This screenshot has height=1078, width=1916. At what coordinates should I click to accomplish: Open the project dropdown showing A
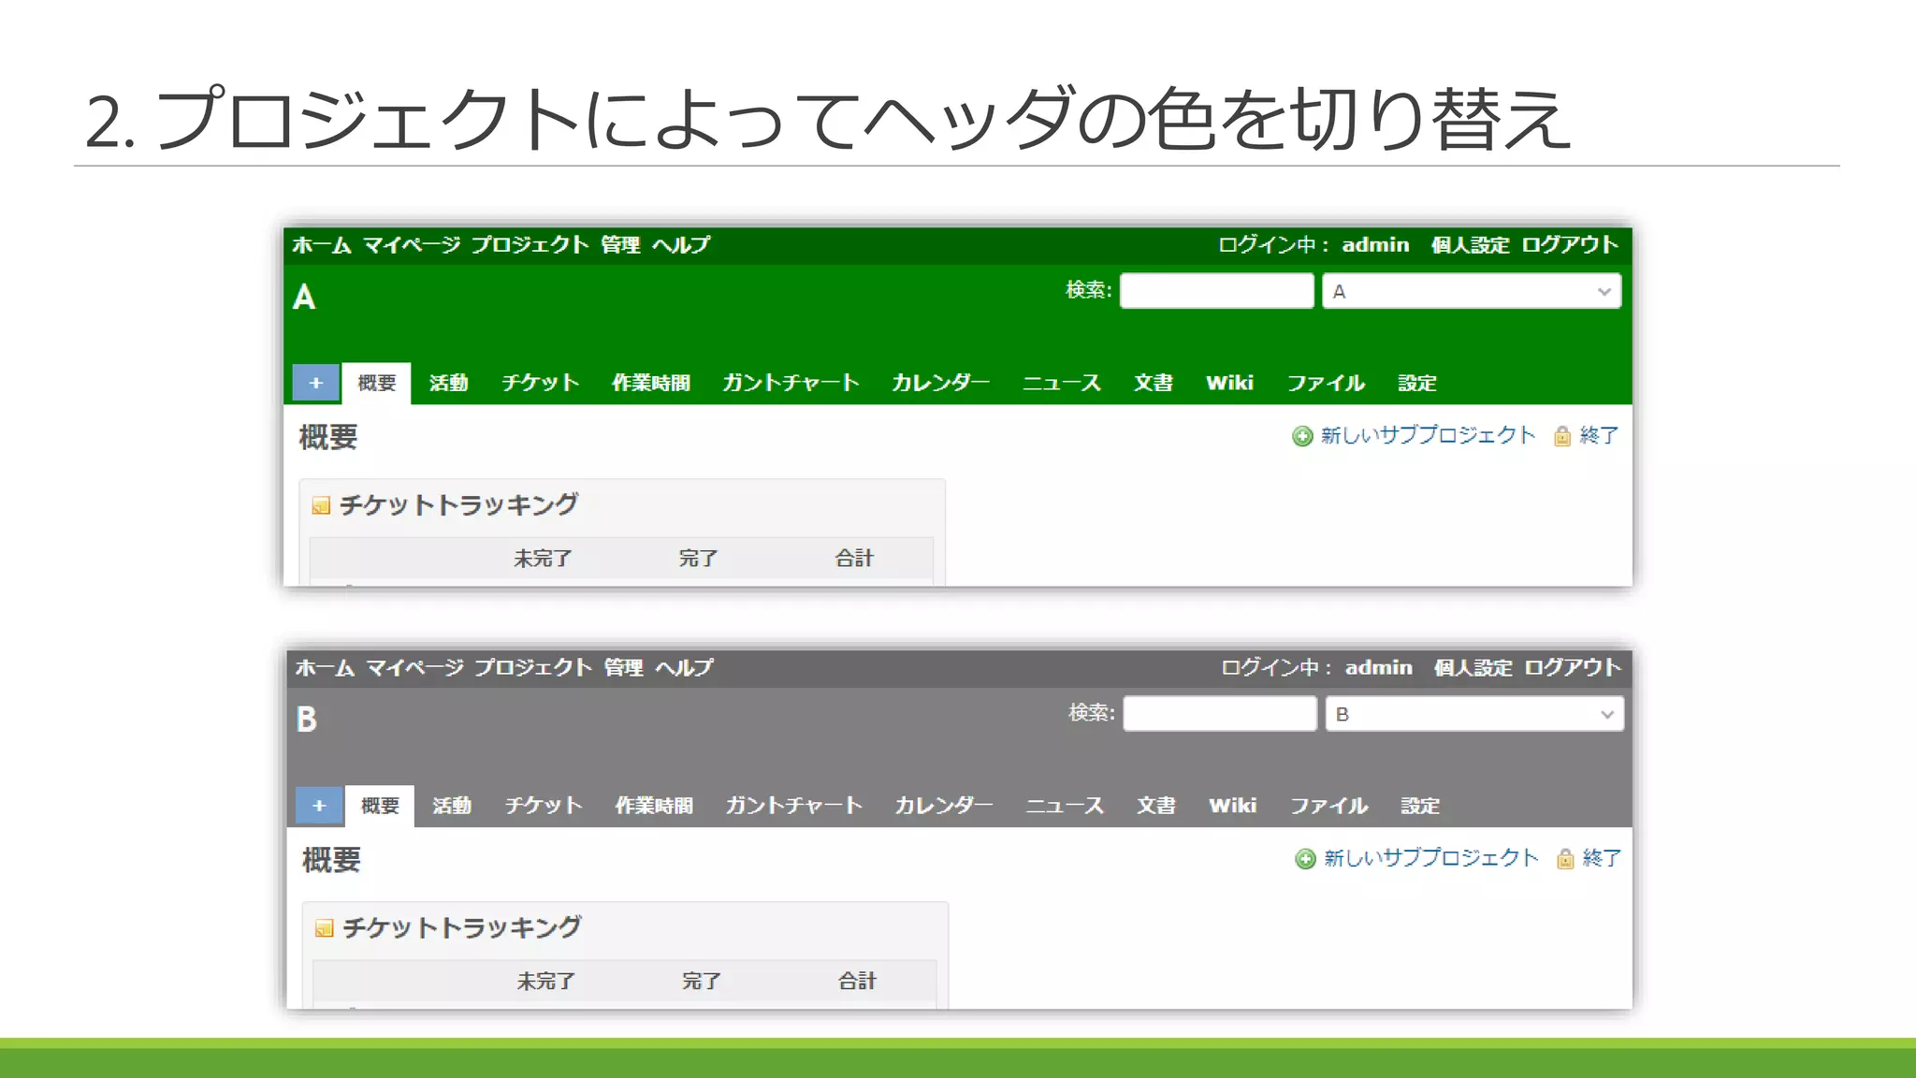(x=1472, y=291)
